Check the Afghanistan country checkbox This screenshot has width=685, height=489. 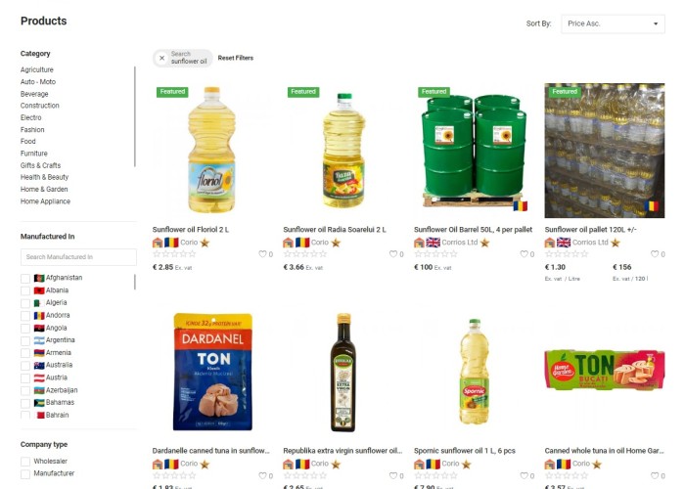25,279
